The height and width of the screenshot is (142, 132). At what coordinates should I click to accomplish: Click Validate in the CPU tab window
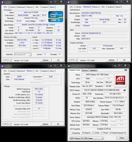(45, 60)
